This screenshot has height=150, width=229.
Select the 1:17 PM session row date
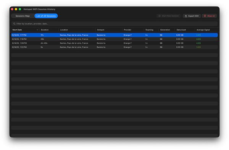tap(19, 35)
